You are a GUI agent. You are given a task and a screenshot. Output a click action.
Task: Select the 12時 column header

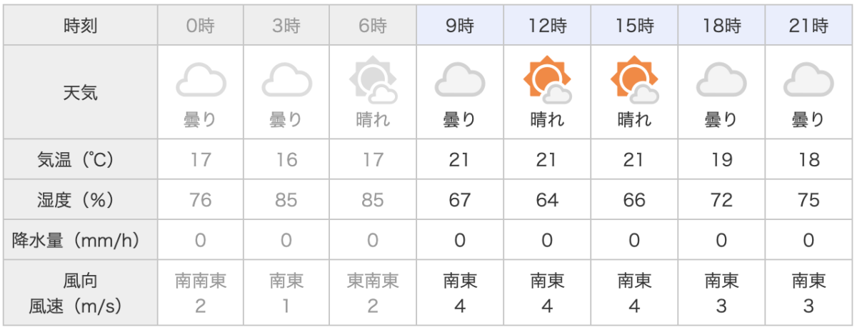point(546,27)
